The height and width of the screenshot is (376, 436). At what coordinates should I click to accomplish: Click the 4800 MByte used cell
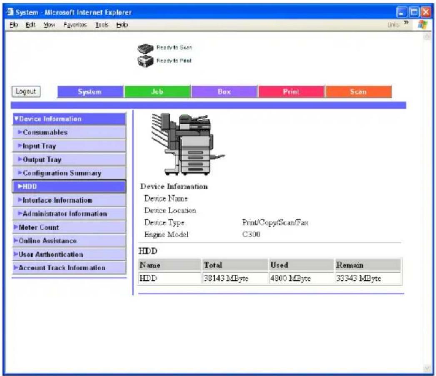(301, 278)
